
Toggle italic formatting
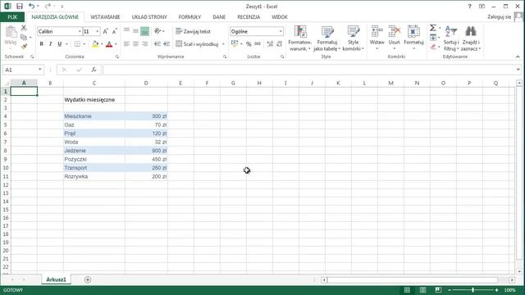click(51, 43)
